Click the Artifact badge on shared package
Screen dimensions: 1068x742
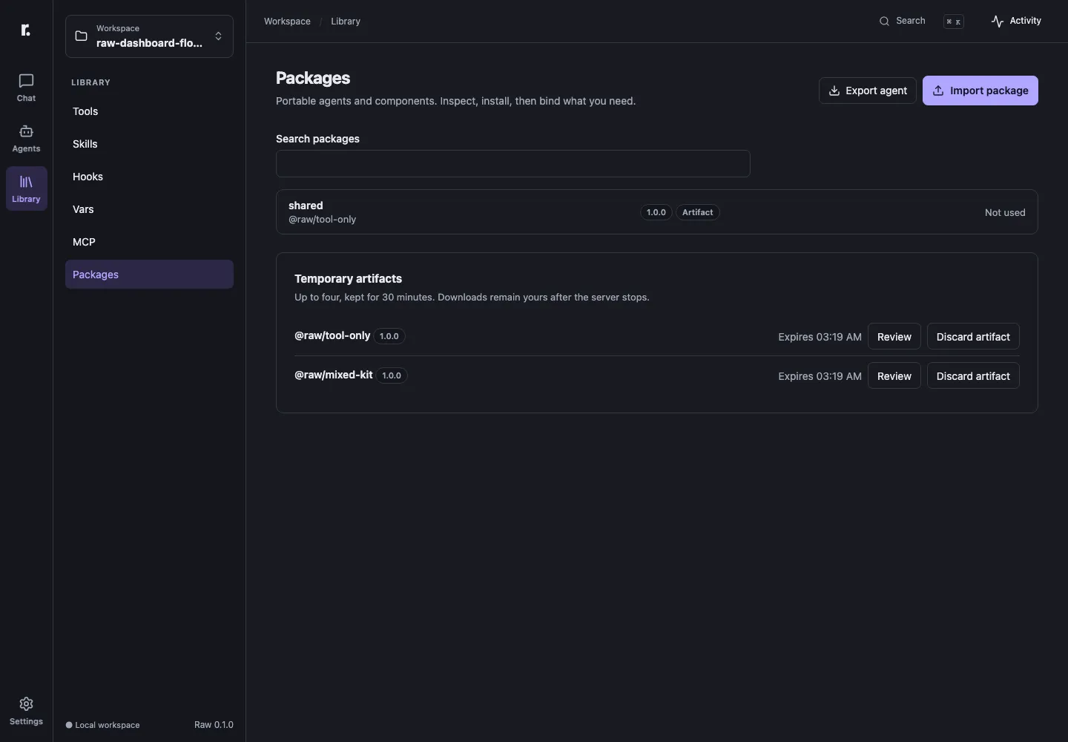(698, 212)
